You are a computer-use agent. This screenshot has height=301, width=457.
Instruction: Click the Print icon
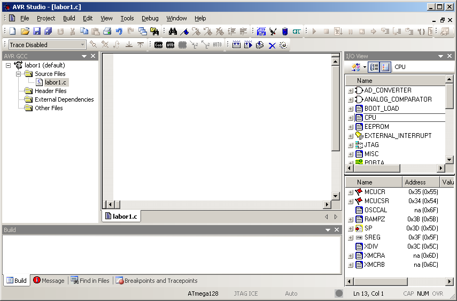(x=107, y=32)
